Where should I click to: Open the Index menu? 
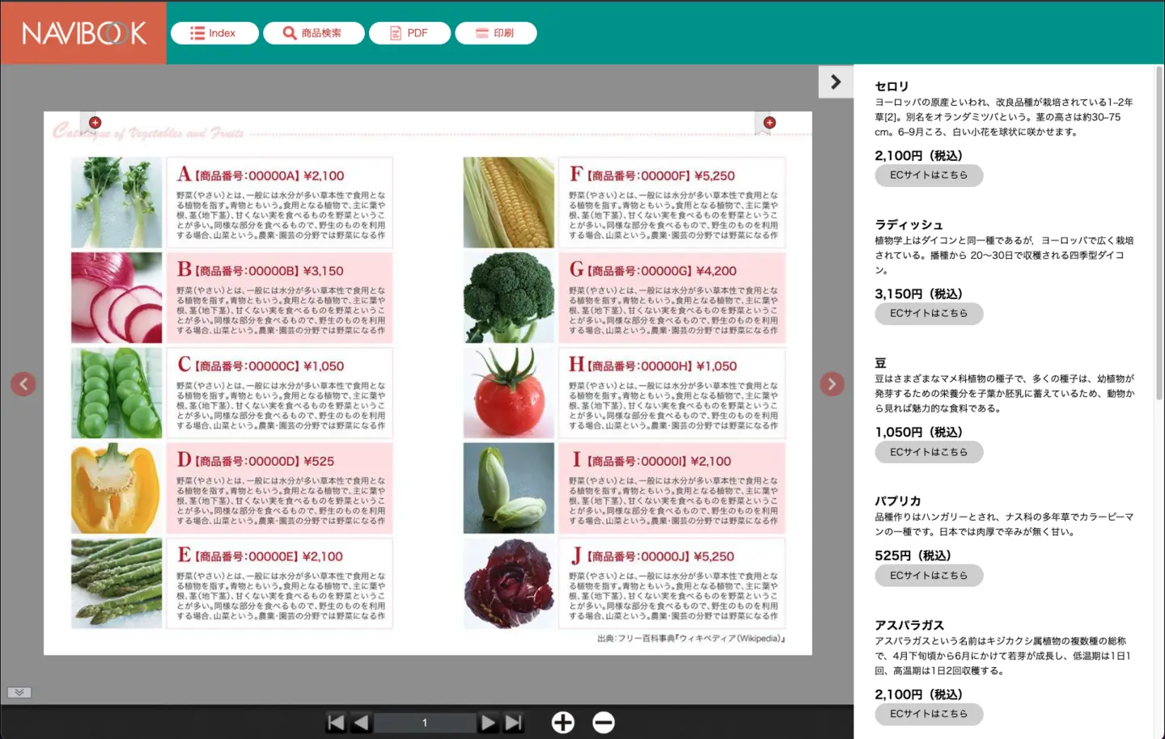(214, 33)
